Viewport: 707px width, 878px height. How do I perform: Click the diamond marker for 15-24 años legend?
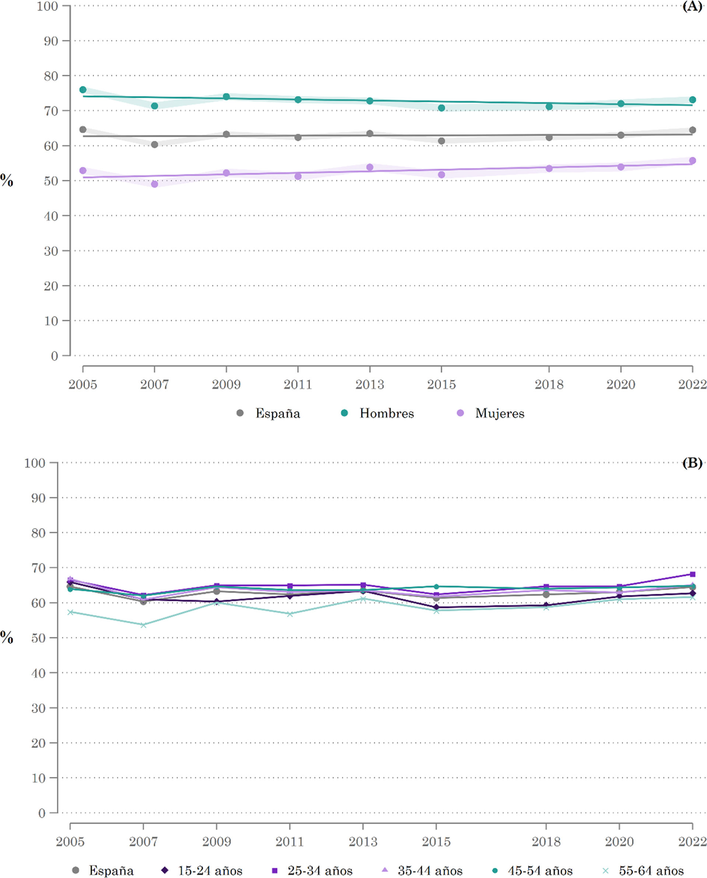tap(165, 870)
